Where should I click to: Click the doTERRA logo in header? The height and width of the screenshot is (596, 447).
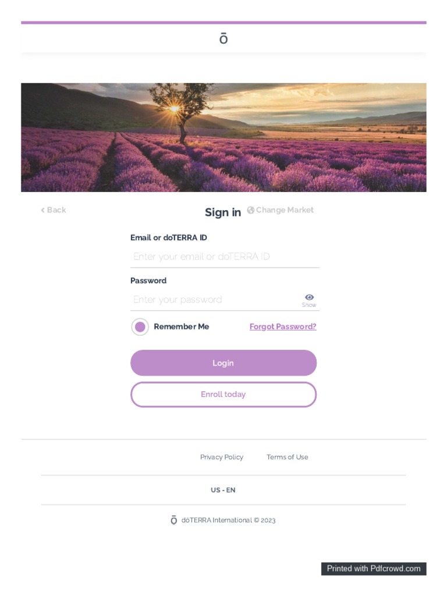pyautogui.click(x=223, y=39)
